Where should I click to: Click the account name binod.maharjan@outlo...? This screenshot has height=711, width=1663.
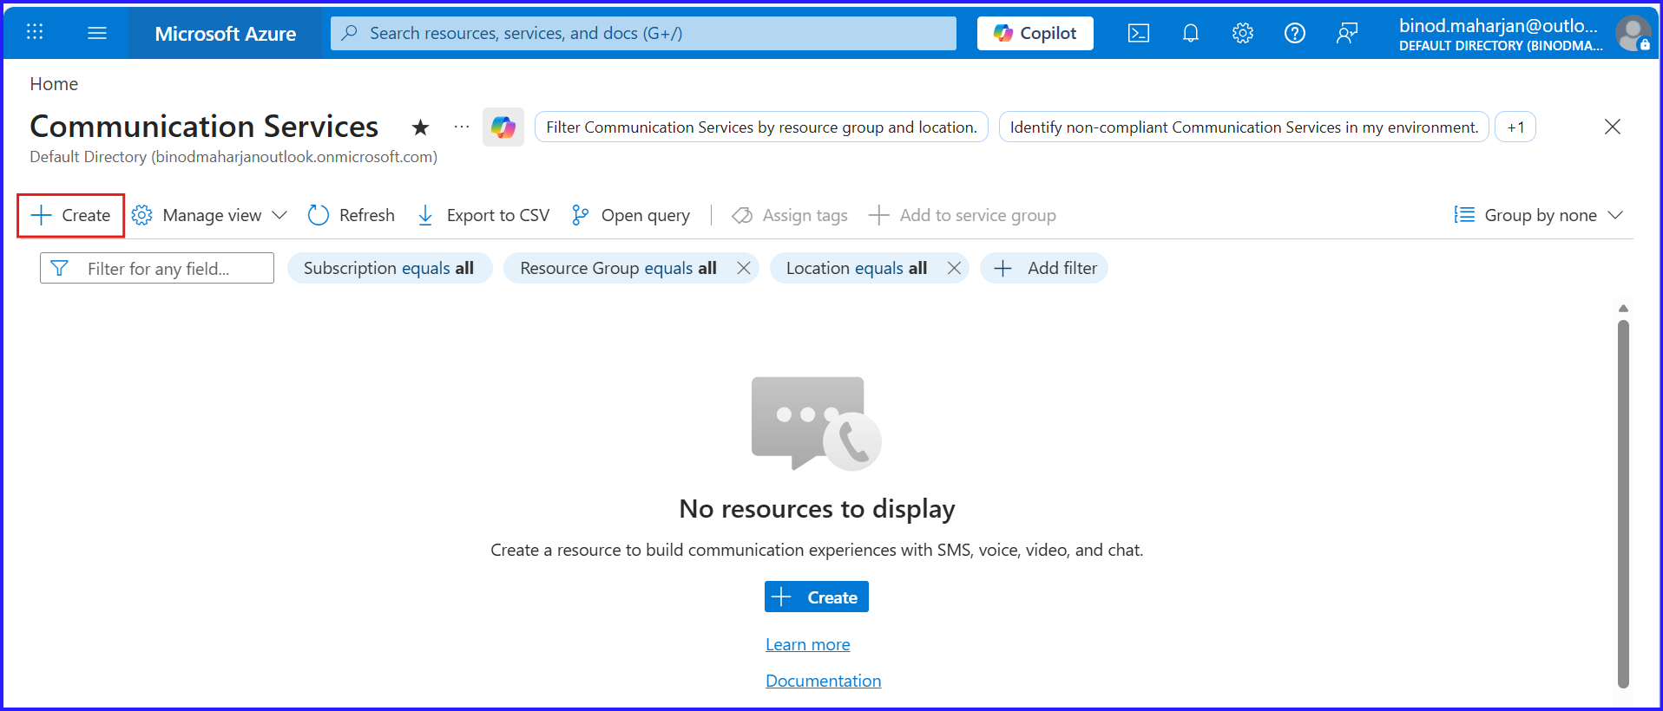(x=1498, y=25)
